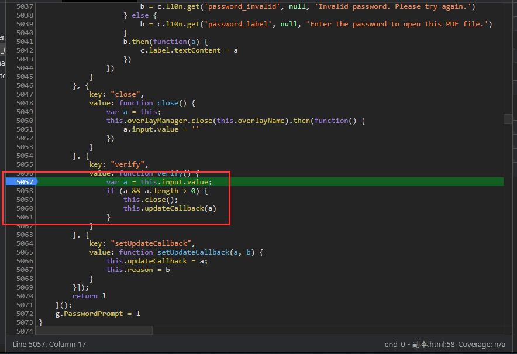The width and height of the screenshot is (517, 354).
Task: Add a breakpoint at line number 5042
Action: tap(25, 50)
